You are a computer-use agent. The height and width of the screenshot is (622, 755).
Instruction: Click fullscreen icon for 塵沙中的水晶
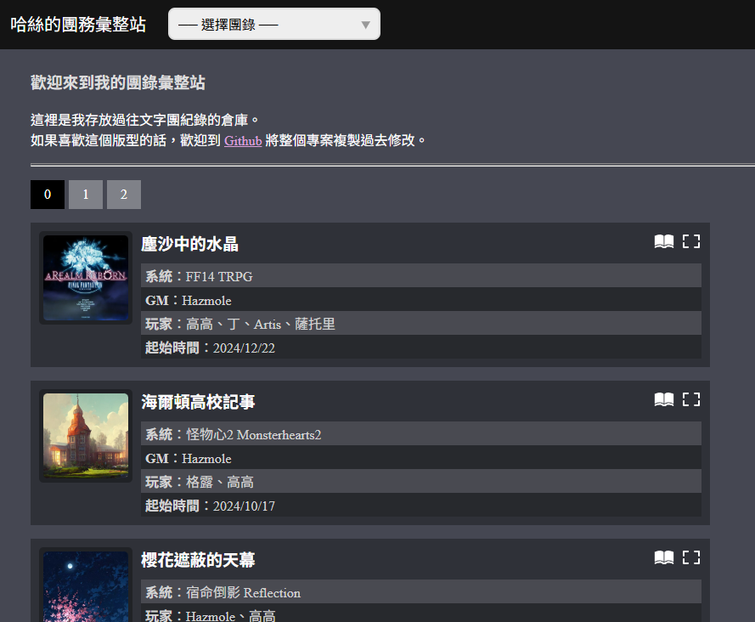(691, 241)
